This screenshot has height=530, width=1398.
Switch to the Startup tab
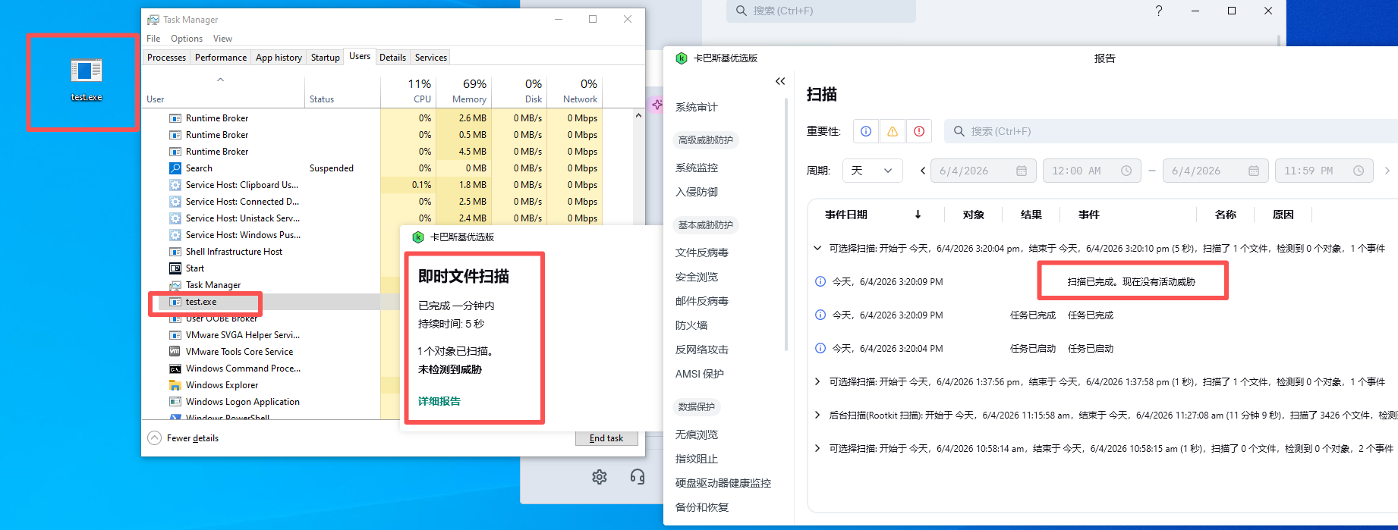326,58
